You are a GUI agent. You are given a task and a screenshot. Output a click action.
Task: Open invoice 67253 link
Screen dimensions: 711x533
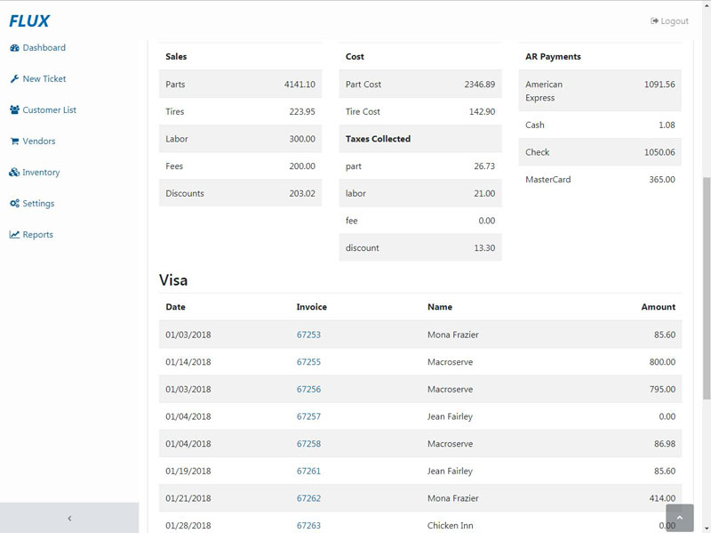pos(308,335)
